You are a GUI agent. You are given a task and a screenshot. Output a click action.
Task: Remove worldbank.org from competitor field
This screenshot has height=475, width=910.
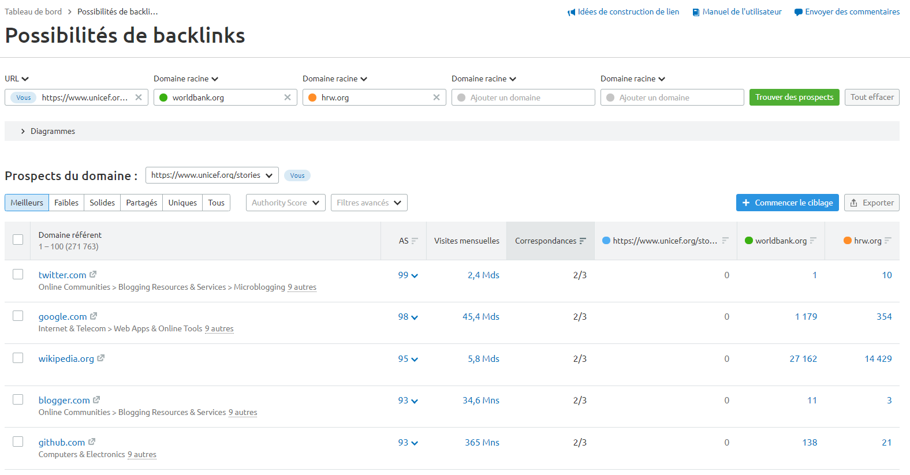288,98
